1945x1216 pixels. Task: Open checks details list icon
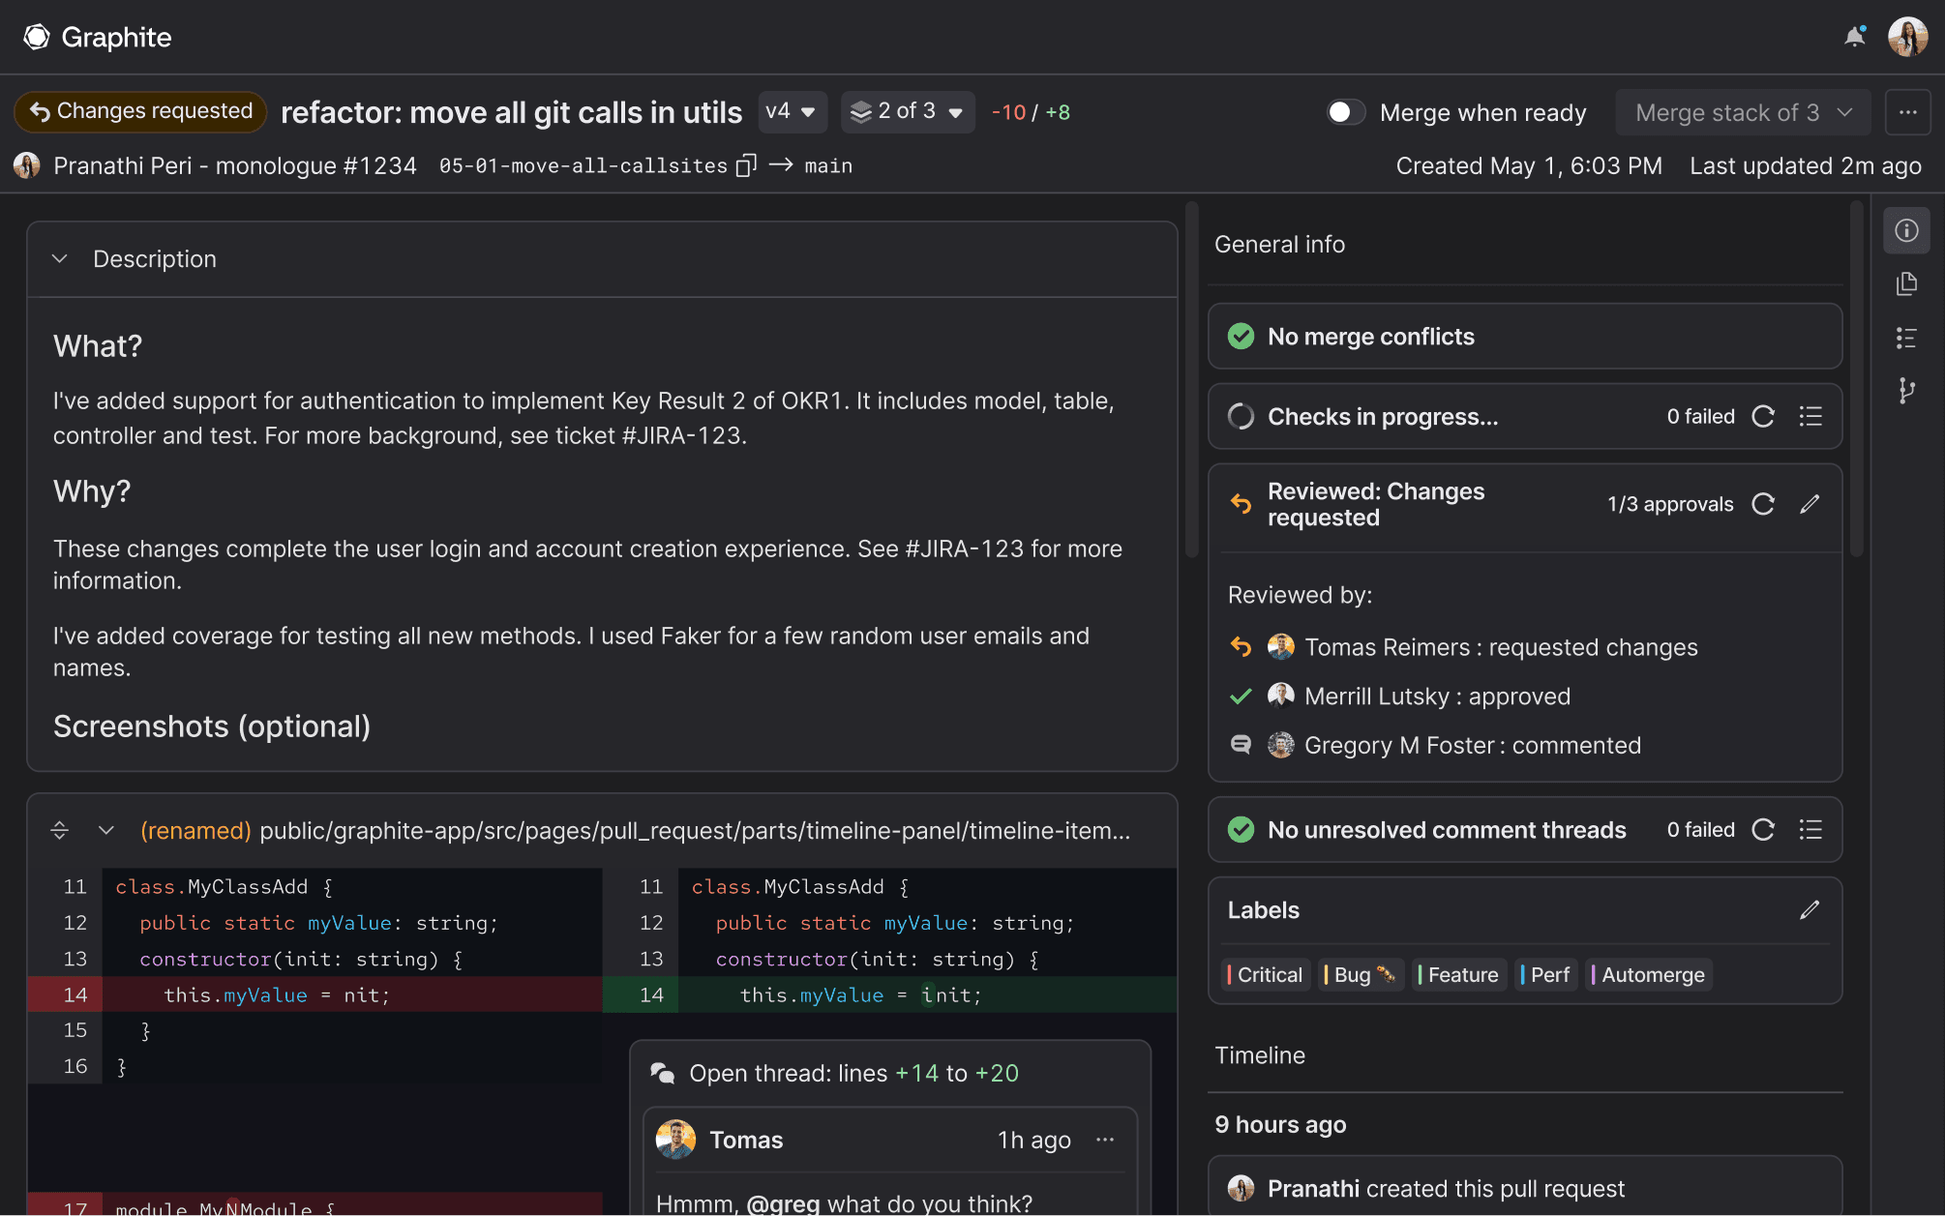click(1810, 416)
